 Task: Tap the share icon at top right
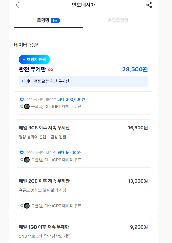(149, 5)
